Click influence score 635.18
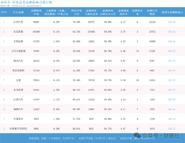The width and height of the screenshot is (185, 143). pyautogui.click(x=172, y=61)
